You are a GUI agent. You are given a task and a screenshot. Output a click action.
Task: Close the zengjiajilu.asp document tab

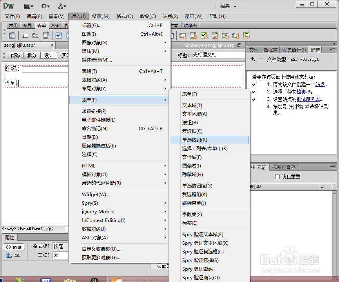click(x=52, y=45)
